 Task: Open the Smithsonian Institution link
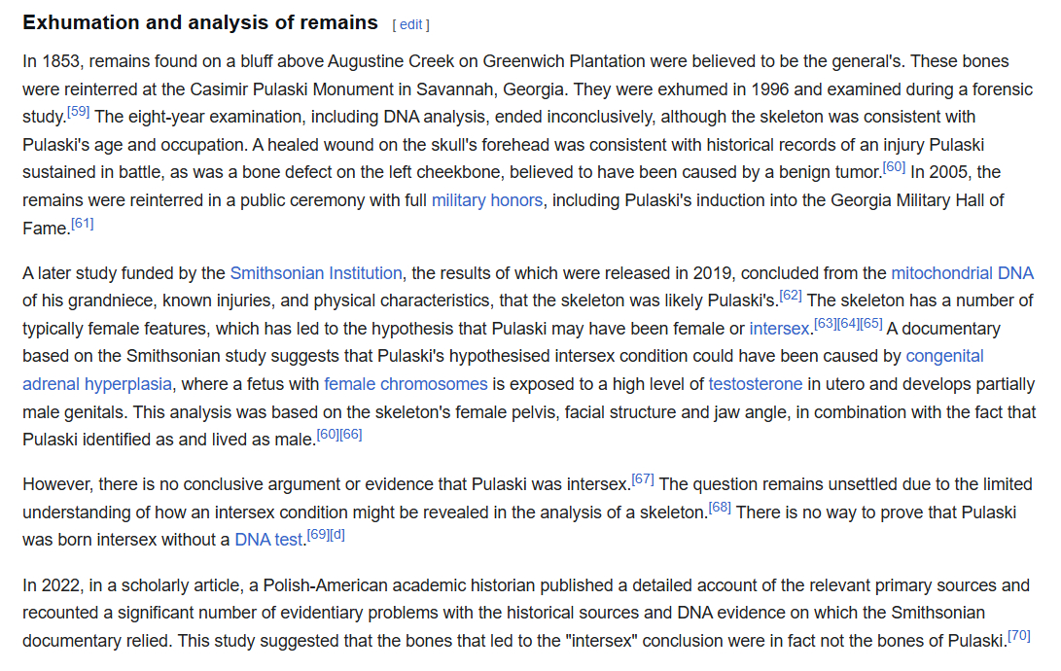coord(316,273)
